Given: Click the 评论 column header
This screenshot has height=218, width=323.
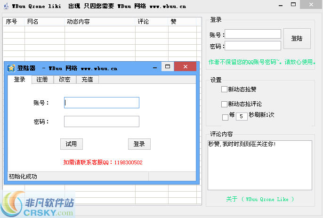Looking at the screenshot, I should pos(152,22).
